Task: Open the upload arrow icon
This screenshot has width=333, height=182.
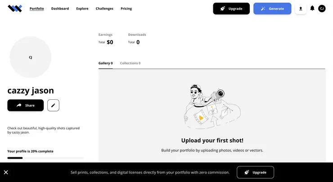Action: pyautogui.click(x=301, y=9)
